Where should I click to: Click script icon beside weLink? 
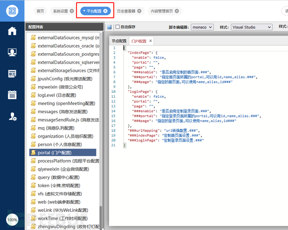pyautogui.click(x=33, y=210)
